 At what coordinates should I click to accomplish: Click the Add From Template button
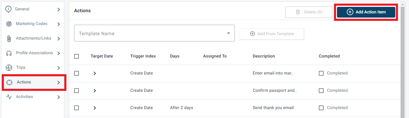tap(272, 34)
